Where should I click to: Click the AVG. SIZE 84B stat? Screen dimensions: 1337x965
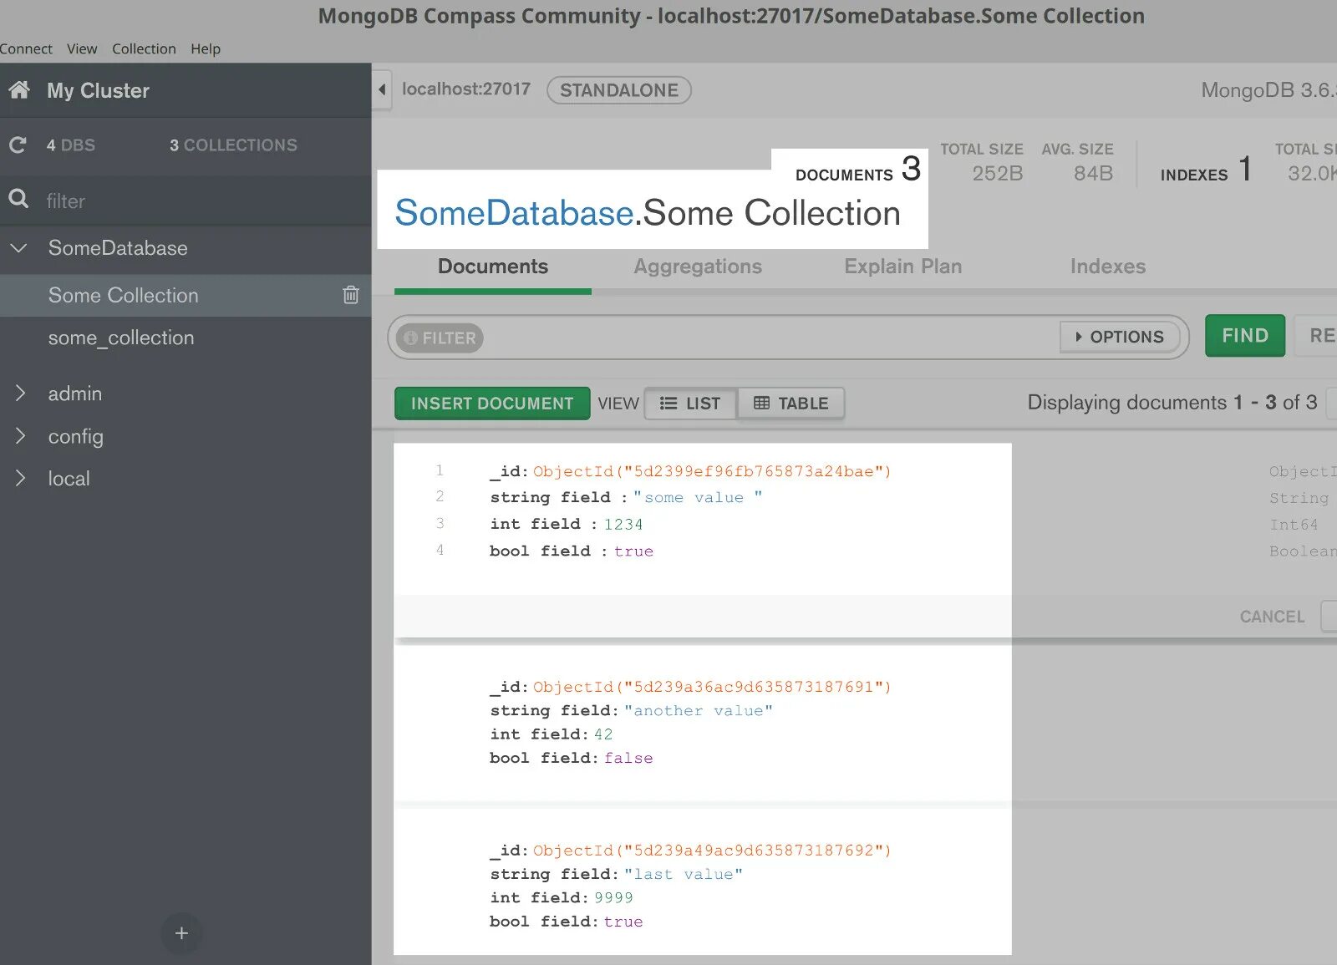tap(1077, 162)
